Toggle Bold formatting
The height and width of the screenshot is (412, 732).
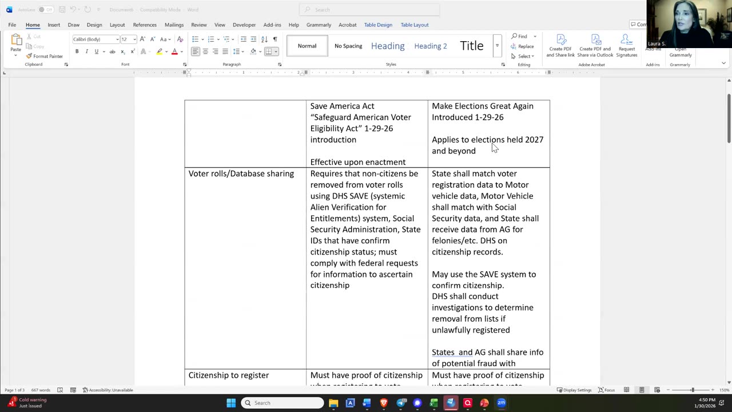[x=77, y=51]
